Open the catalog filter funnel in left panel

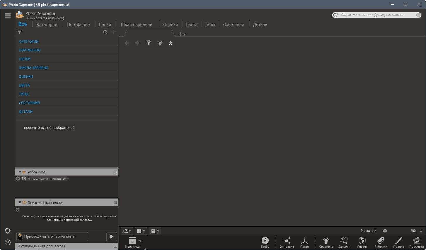point(20,32)
